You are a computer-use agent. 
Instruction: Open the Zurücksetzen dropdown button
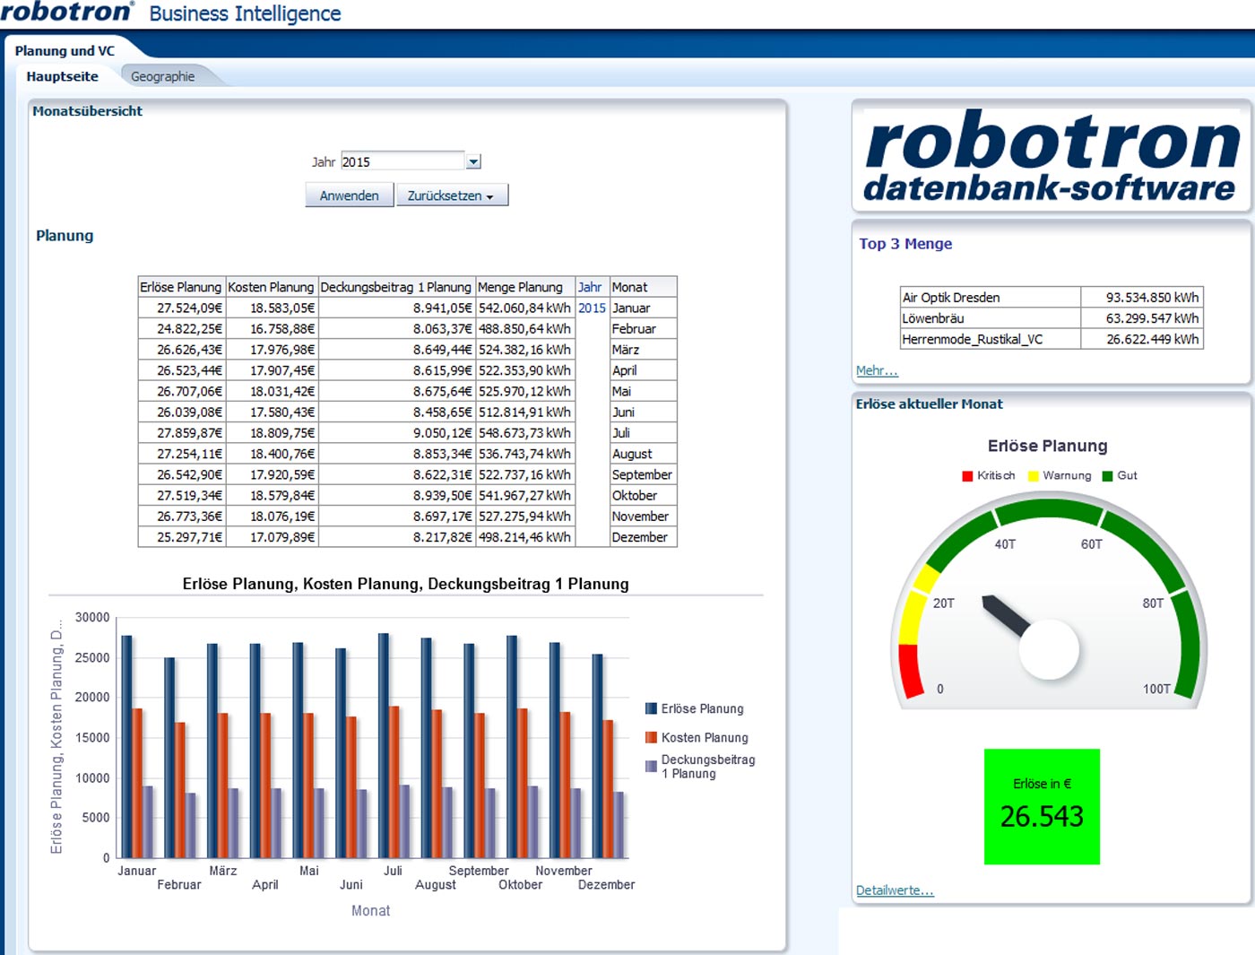point(452,195)
